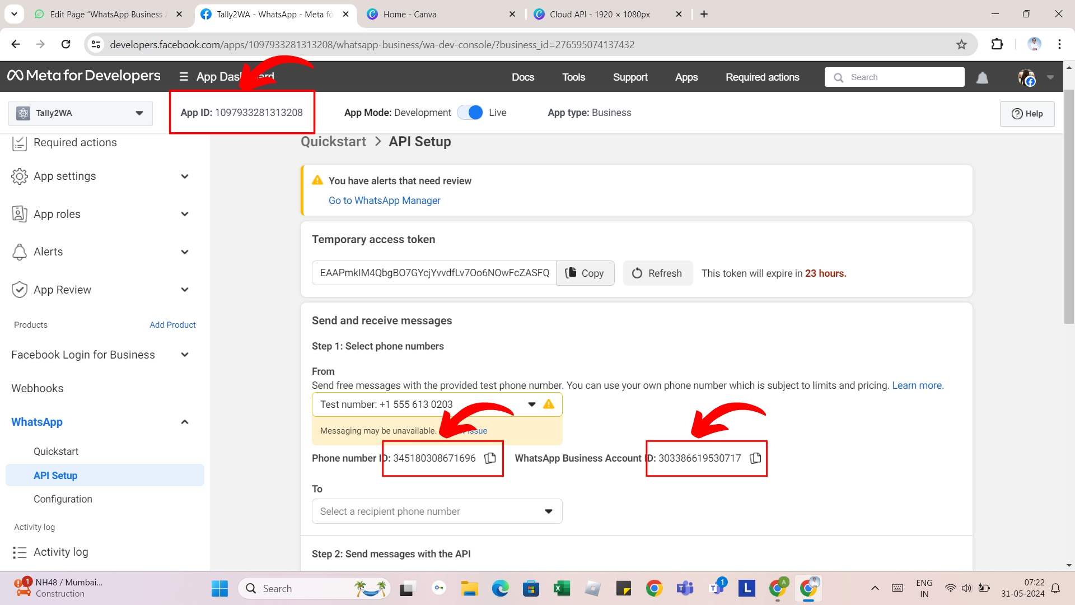1075x605 pixels.
Task: Click the volume speaker tray icon
Action: (966, 588)
